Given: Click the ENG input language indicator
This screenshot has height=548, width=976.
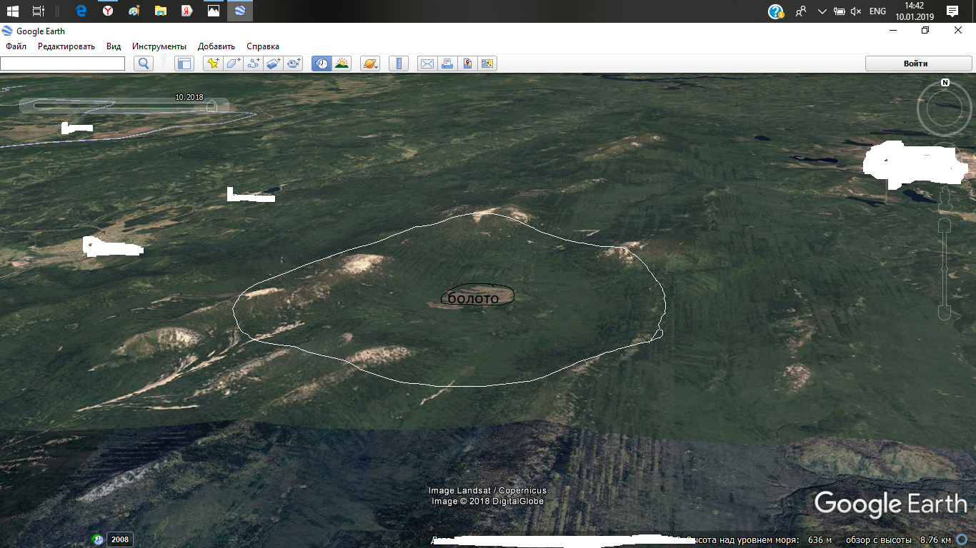Looking at the screenshot, I should [x=877, y=11].
